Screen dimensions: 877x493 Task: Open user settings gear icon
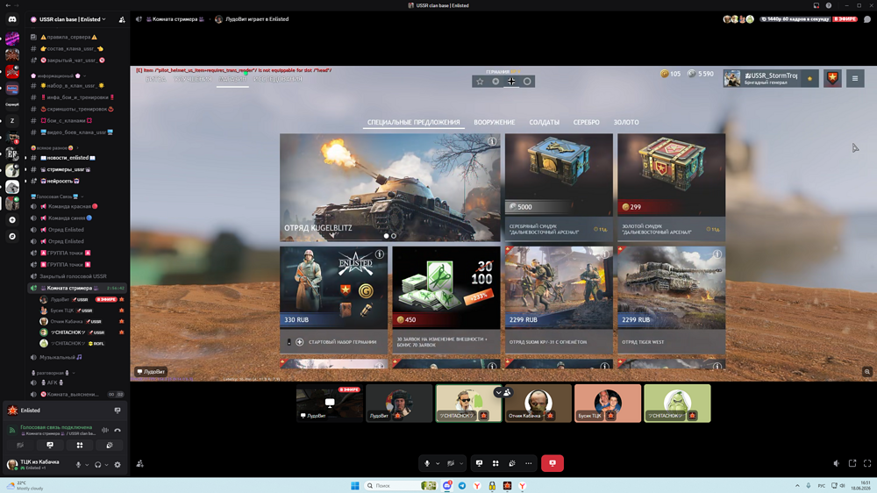point(118,464)
